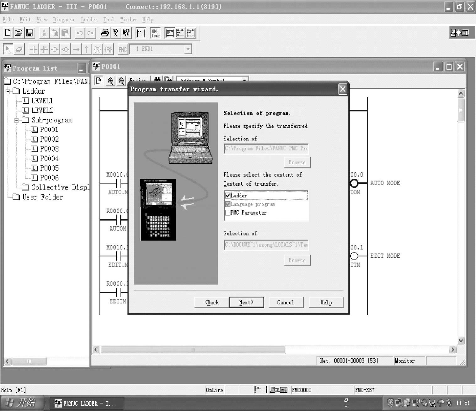Viewport: 476px width, 411px height.
Task: Toggle the Language program checkbox
Action: point(228,204)
